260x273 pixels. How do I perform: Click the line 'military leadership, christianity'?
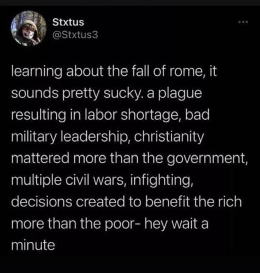coord(108,137)
